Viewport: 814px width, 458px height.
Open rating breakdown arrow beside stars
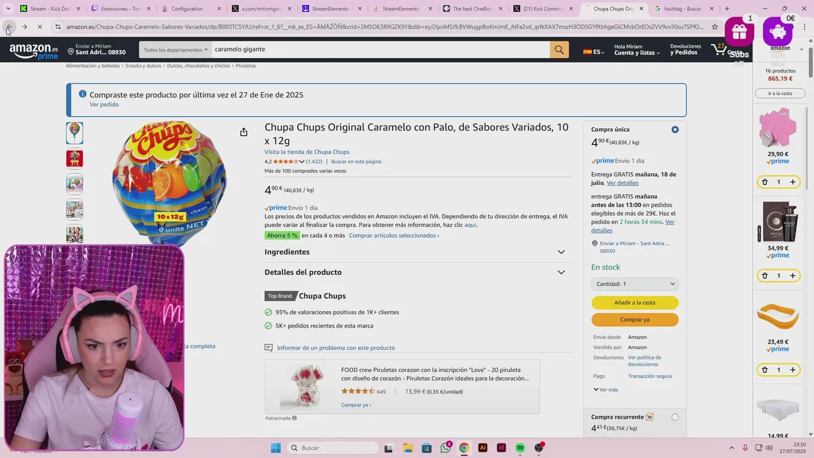coord(301,162)
